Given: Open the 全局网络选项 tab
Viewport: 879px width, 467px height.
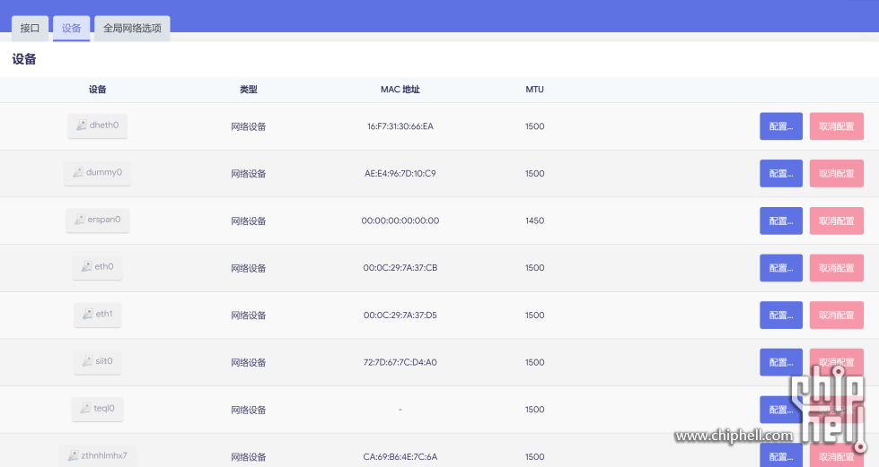Looking at the screenshot, I should (x=132, y=28).
